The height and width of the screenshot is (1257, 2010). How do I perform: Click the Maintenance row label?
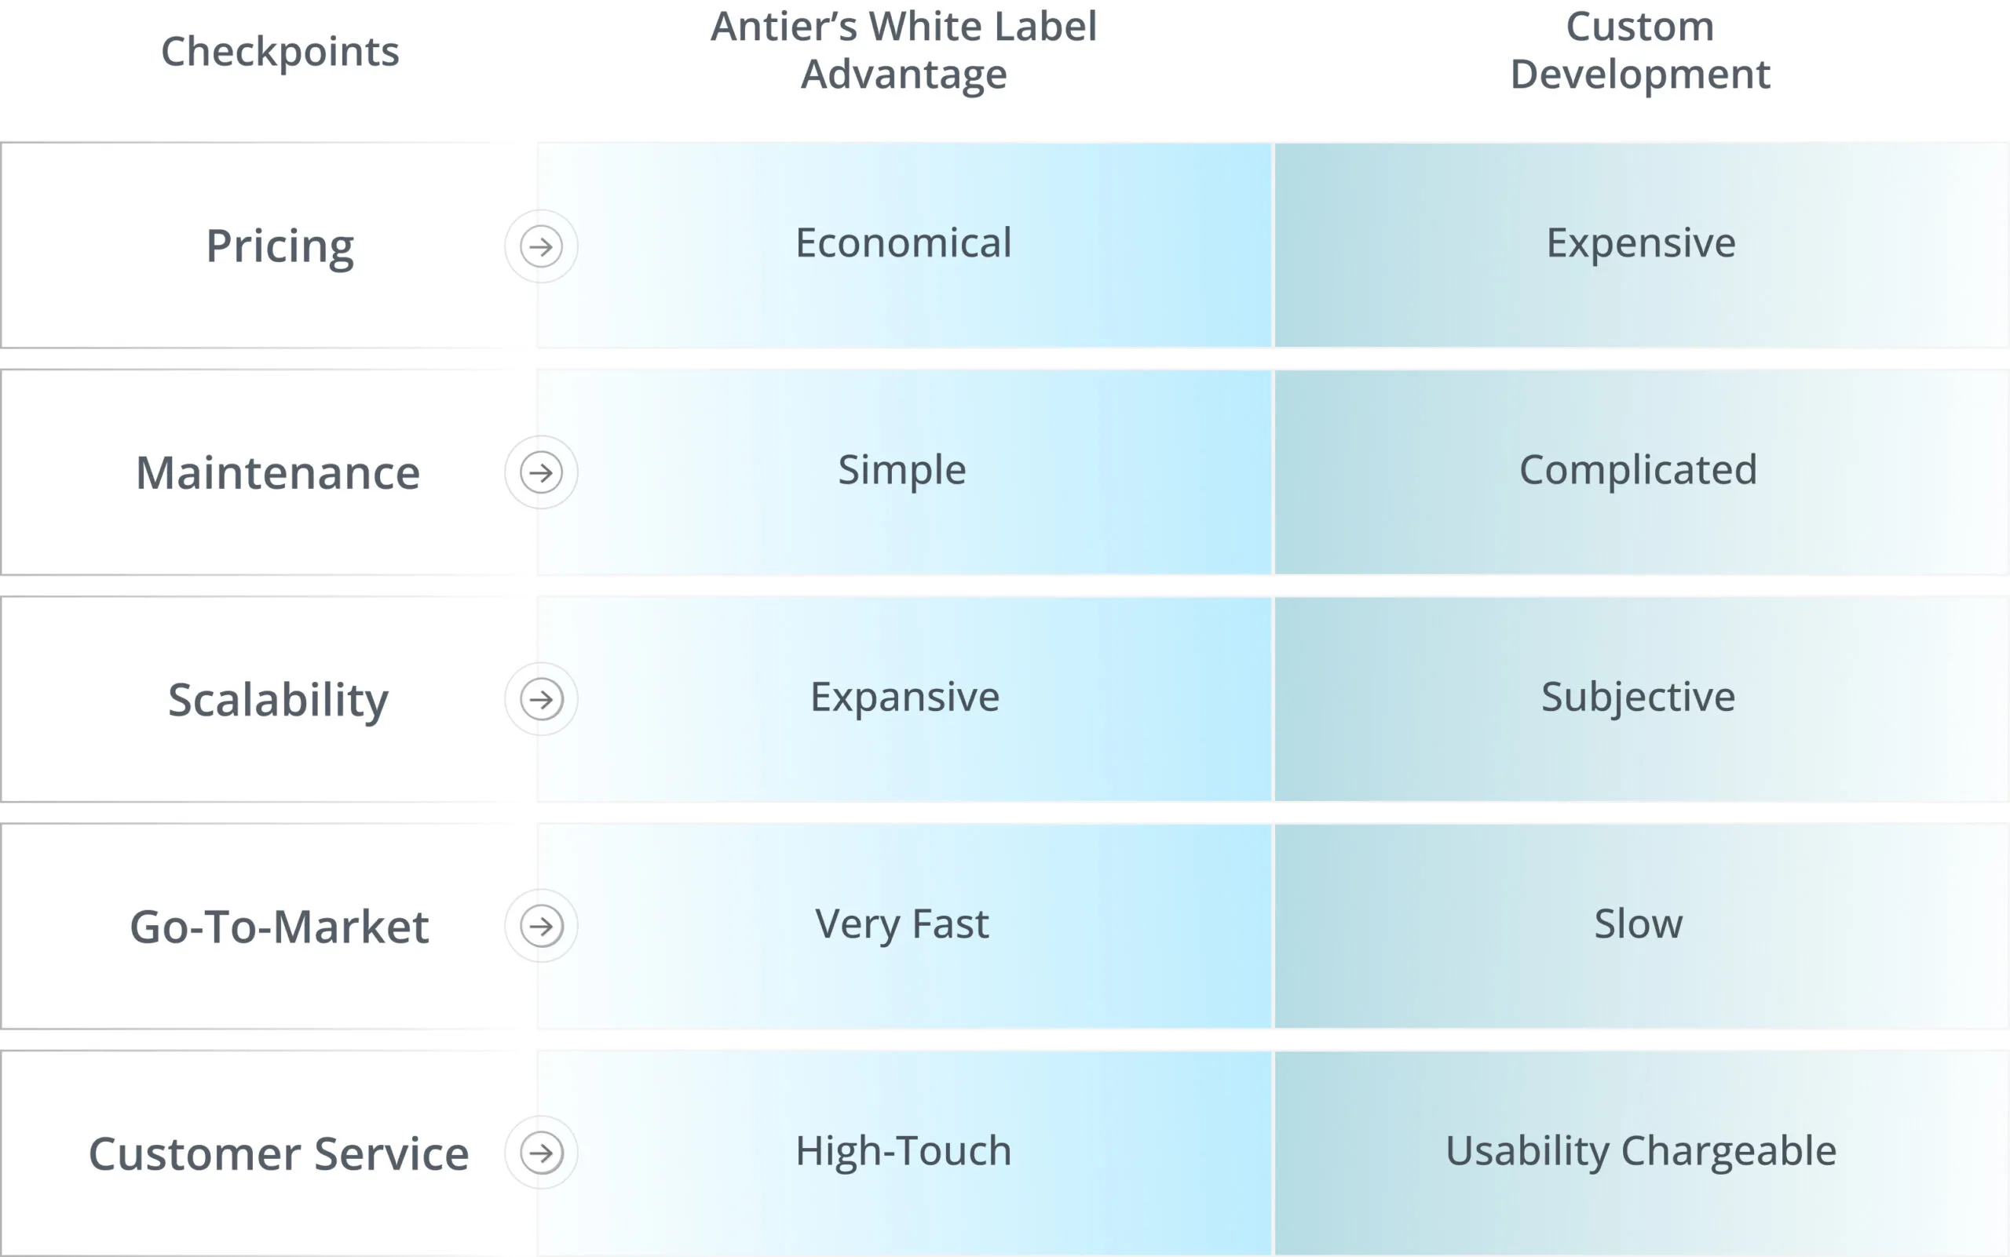[278, 473]
